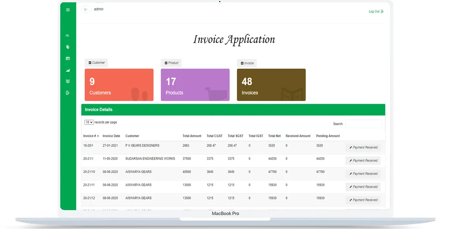Viewport: 454px width, 229px height.
Task: Select invoice number 20-21/1 cell
Action: click(x=88, y=158)
